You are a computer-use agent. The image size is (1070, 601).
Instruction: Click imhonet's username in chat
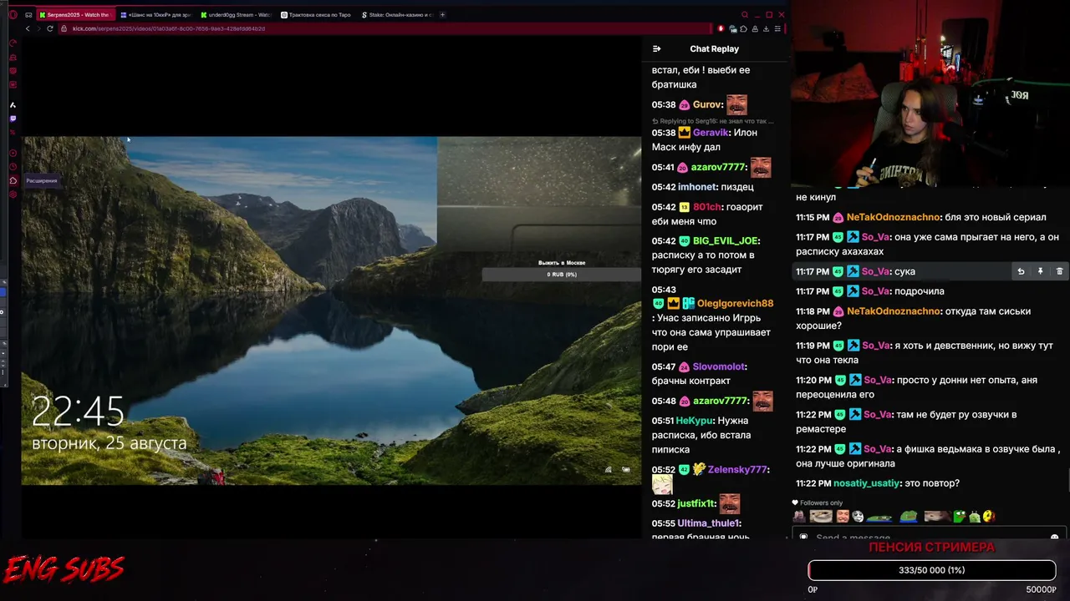(698, 187)
